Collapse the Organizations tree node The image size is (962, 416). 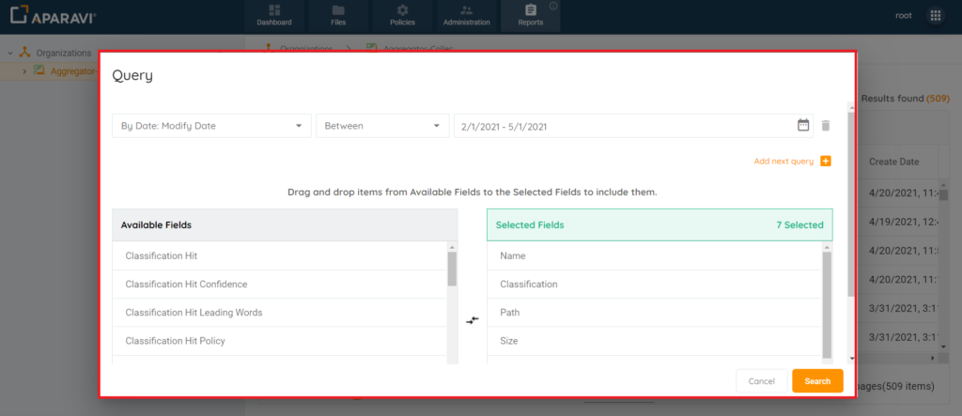(x=10, y=54)
